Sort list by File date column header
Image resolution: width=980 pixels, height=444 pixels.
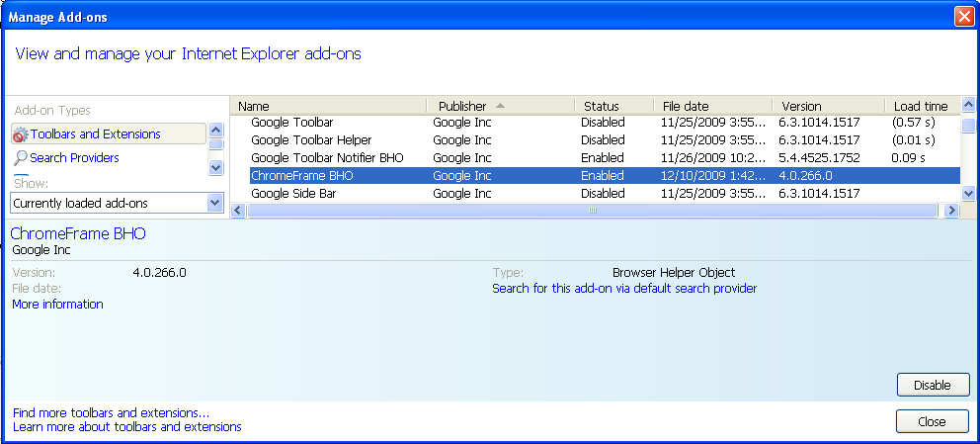713,106
